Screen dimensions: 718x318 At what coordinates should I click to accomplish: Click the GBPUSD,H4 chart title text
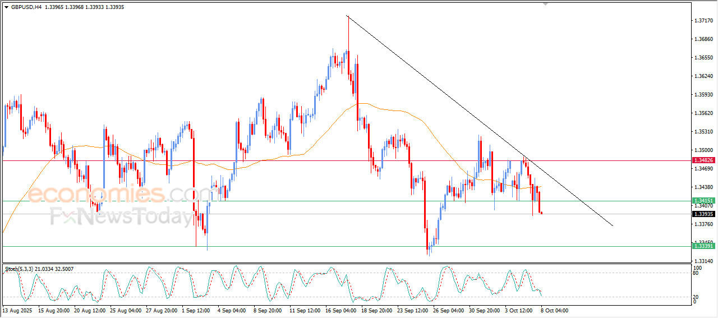(x=26, y=7)
